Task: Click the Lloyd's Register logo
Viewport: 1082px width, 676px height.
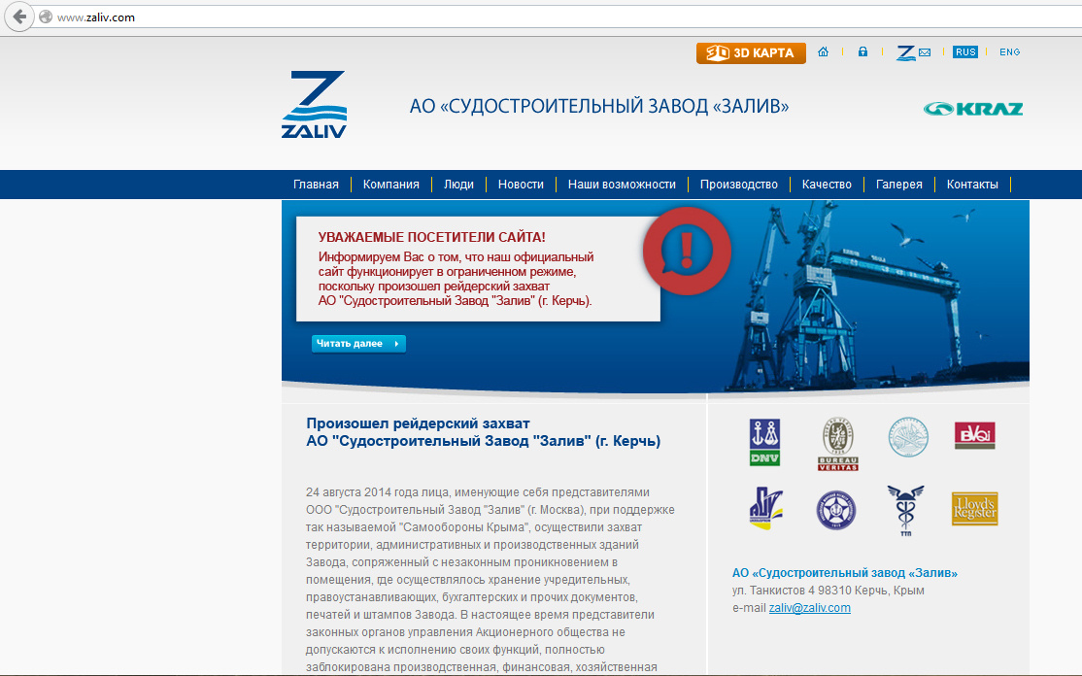Action: pyautogui.click(x=974, y=509)
